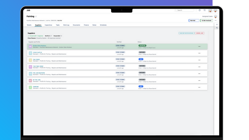Click the TH avatar for The Job Masters

[x=30, y=74]
